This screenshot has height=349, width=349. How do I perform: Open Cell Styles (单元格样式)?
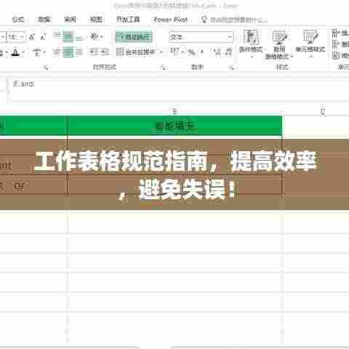coord(310,44)
